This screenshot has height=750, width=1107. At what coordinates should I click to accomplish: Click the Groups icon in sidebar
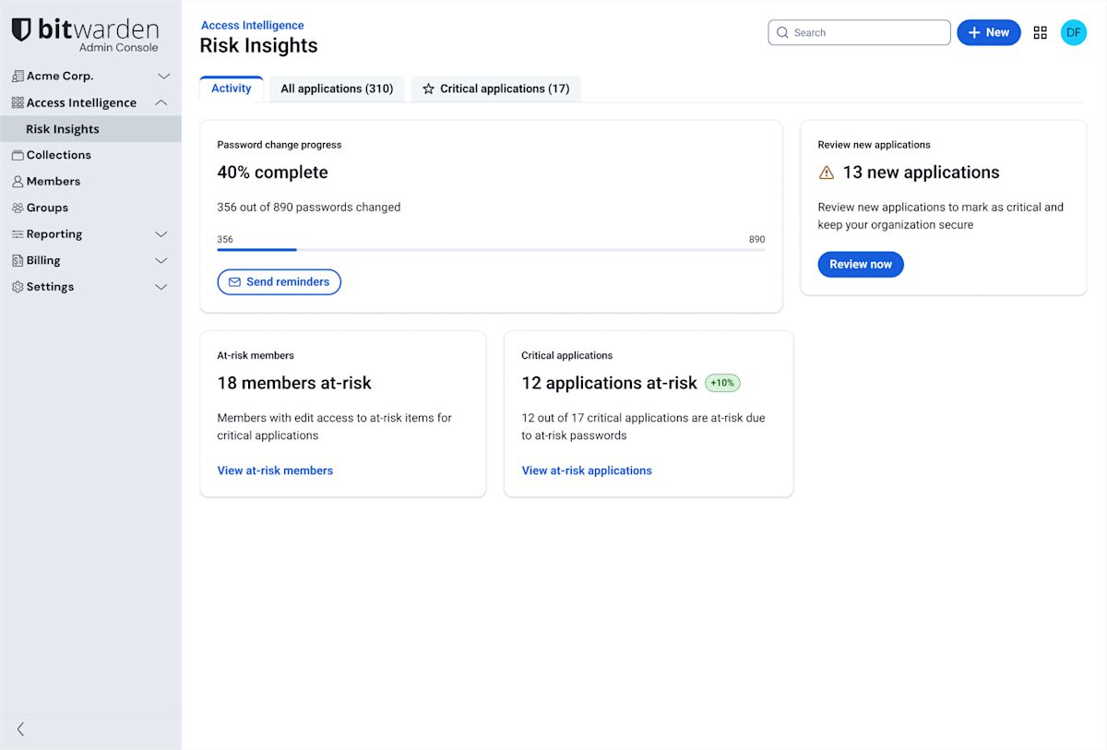[18, 208]
